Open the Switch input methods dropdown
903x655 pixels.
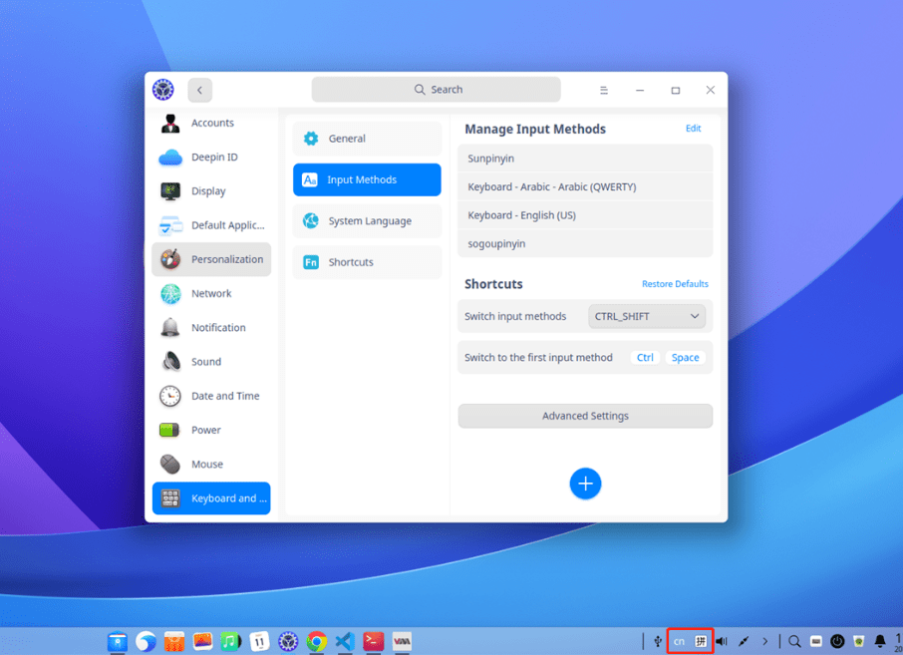[647, 316]
